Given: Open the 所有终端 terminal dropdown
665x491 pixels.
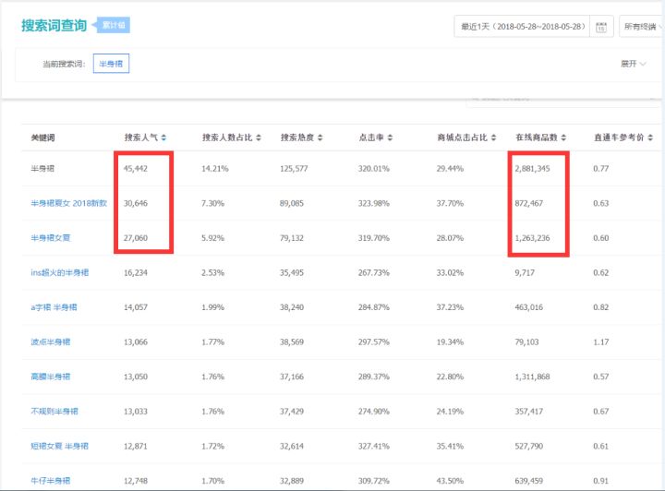Looking at the screenshot, I should [x=643, y=27].
